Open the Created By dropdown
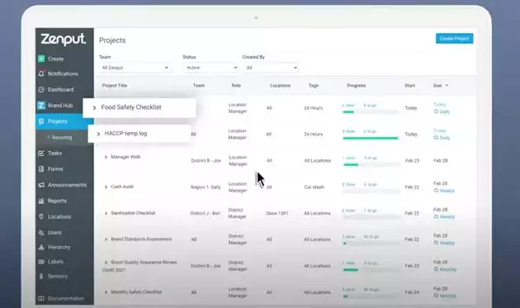 pos(270,68)
